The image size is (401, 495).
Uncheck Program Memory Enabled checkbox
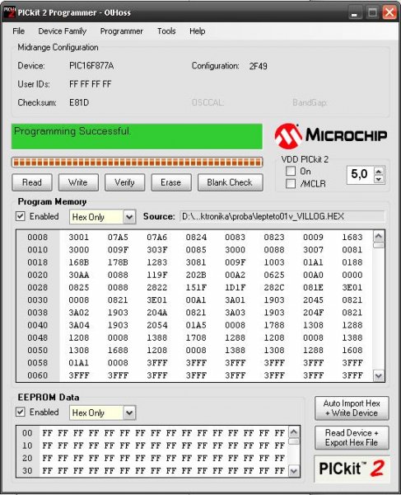click(21, 216)
